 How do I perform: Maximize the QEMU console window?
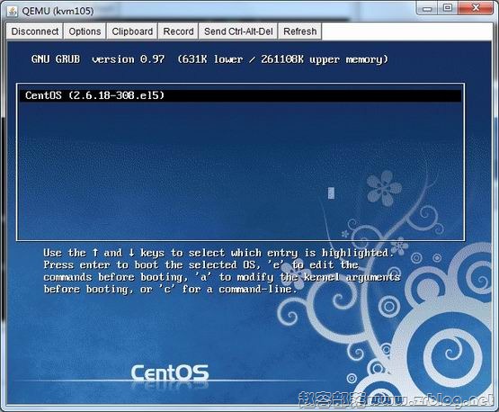tap(448, 8)
